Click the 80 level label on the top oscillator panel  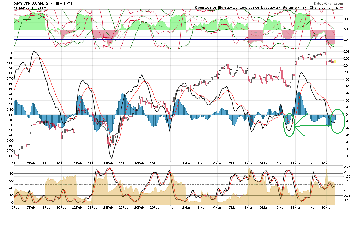click(x=346, y=19)
